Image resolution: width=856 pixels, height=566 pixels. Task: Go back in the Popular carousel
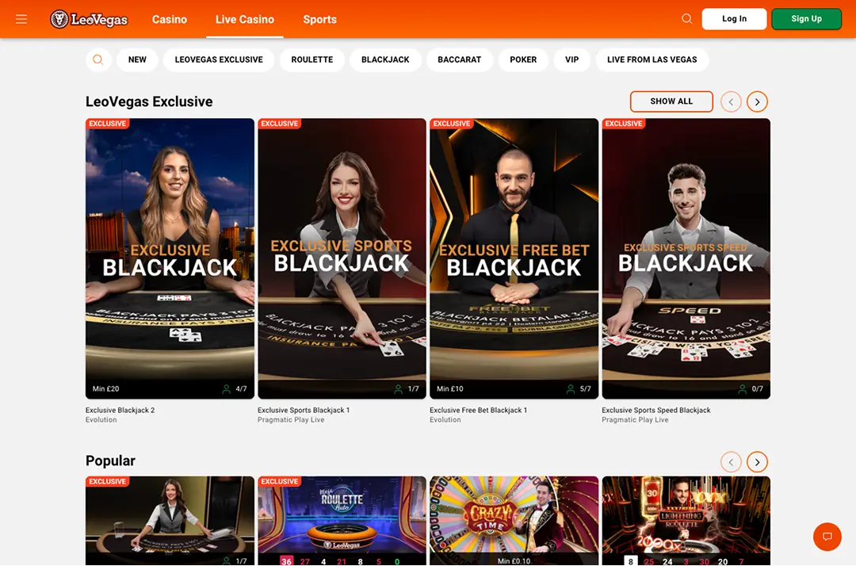(731, 461)
